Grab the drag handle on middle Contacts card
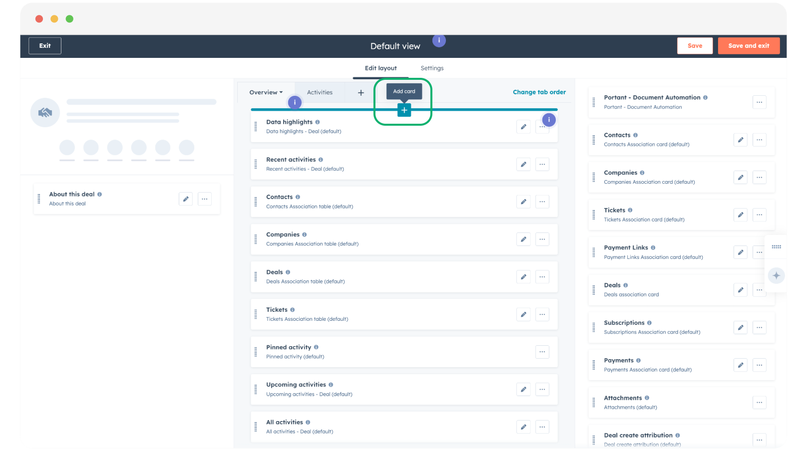The width and height of the screenshot is (807, 451). pyautogui.click(x=256, y=202)
